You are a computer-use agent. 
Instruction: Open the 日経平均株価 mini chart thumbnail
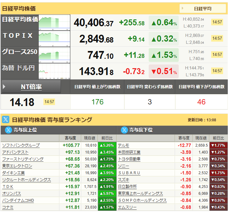54,23
